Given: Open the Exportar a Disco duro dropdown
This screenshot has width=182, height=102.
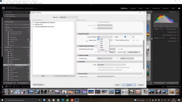Looking at the screenshot, I should point(69,17).
